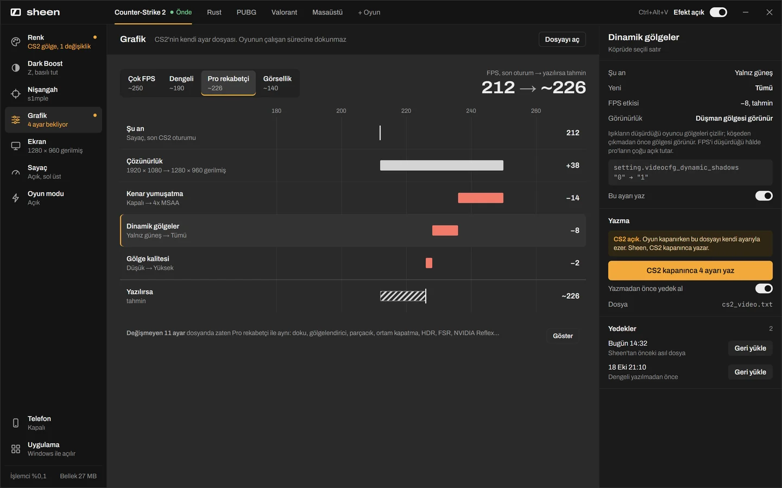Click the Çözünürlük gray FPS bar
The width and height of the screenshot is (782, 488).
tap(442, 165)
